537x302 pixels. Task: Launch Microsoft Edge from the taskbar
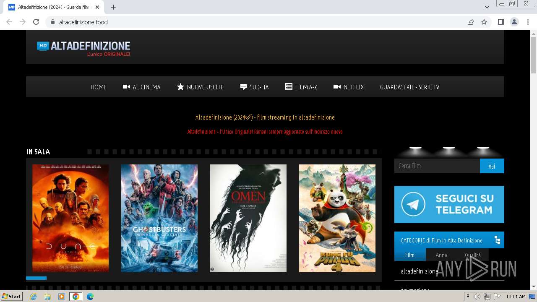click(90, 297)
